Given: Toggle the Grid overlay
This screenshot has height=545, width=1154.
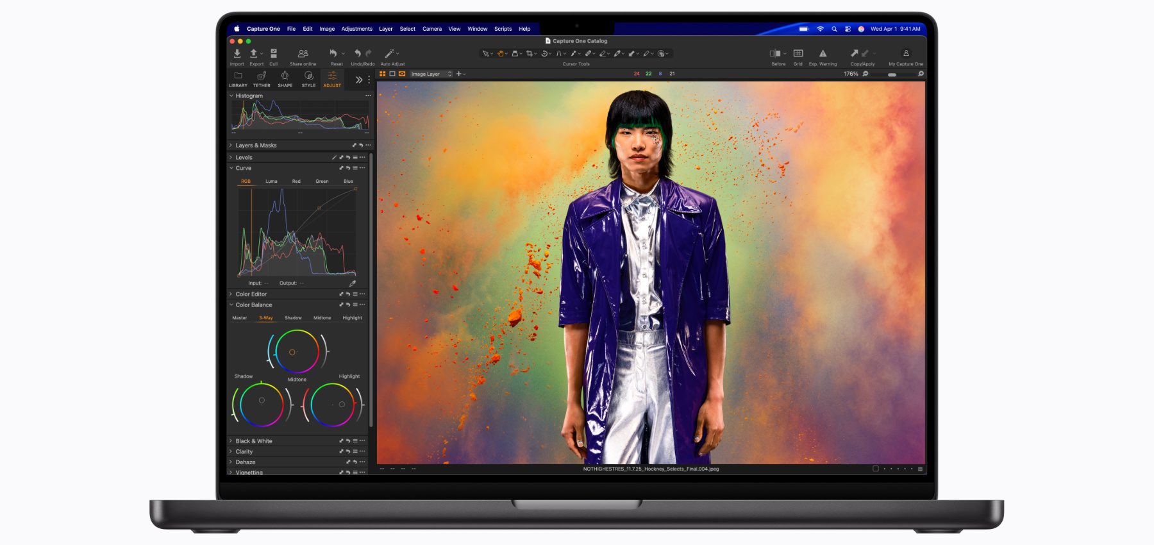Looking at the screenshot, I should [798, 54].
